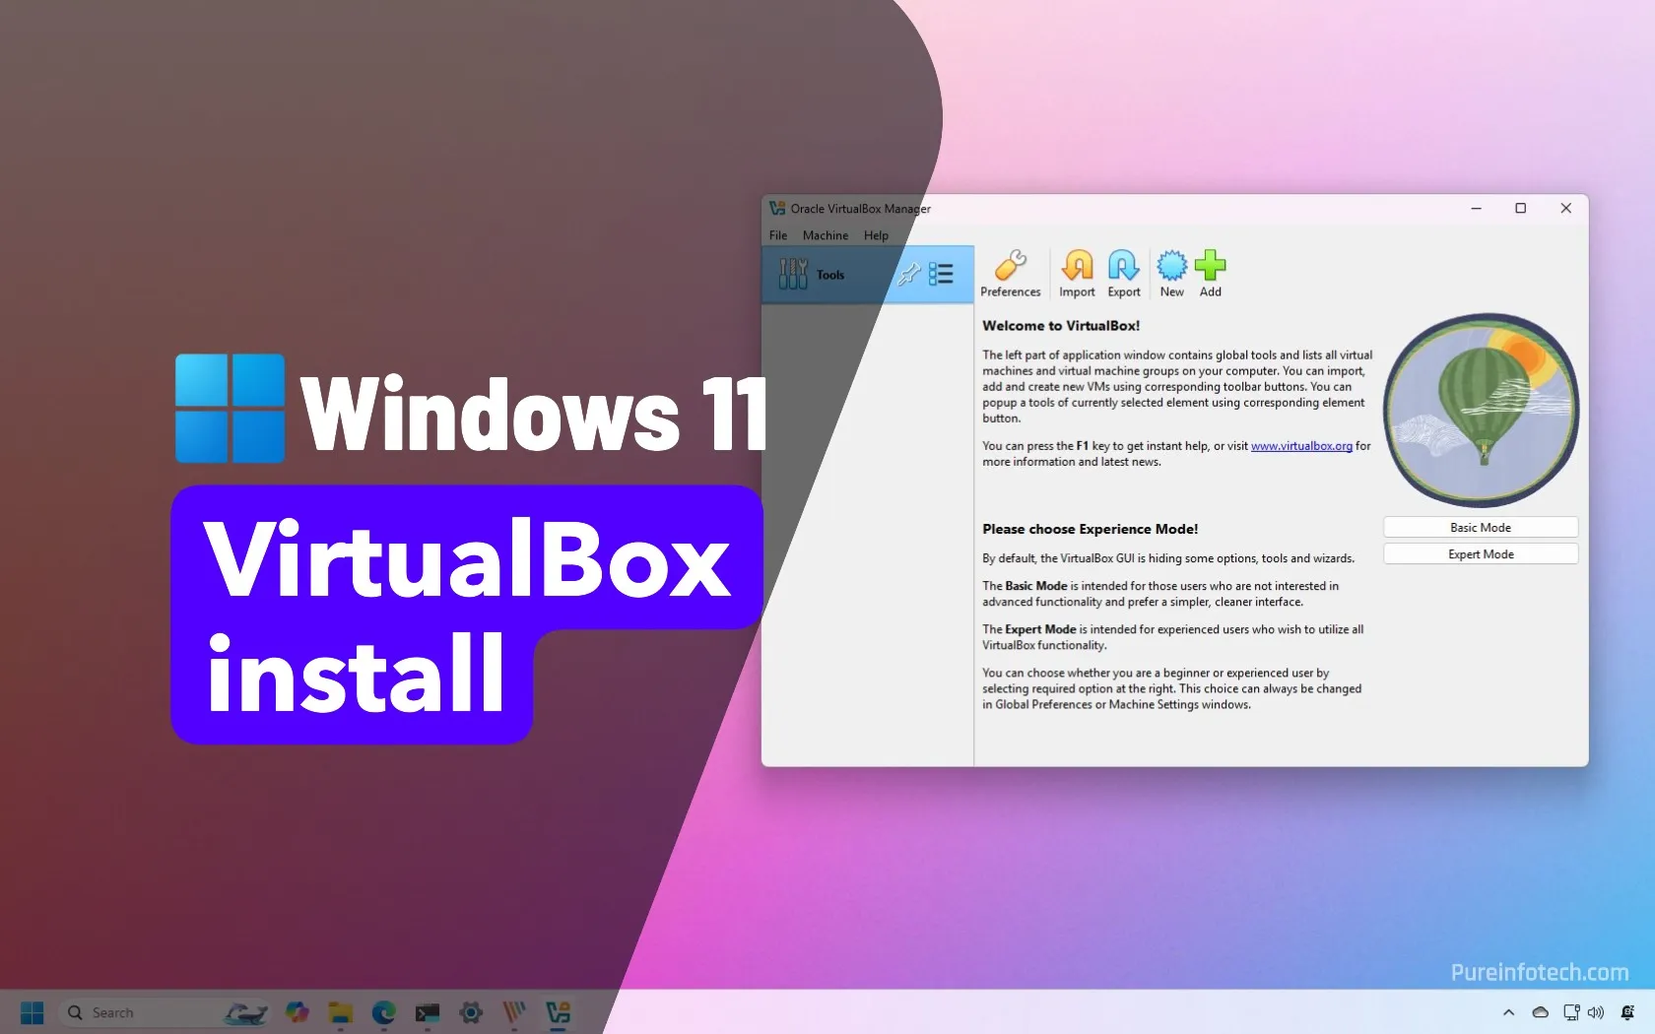This screenshot has width=1655, height=1034.
Task: Click the volume icon in the system tray
Action: tap(1596, 1012)
